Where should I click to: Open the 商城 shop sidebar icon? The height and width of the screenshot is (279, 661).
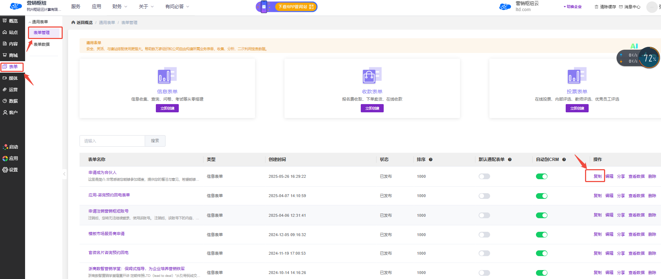coord(5,55)
